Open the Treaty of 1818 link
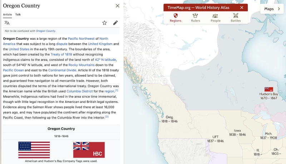This screenshot has height=164, width=286. (61, 54)
